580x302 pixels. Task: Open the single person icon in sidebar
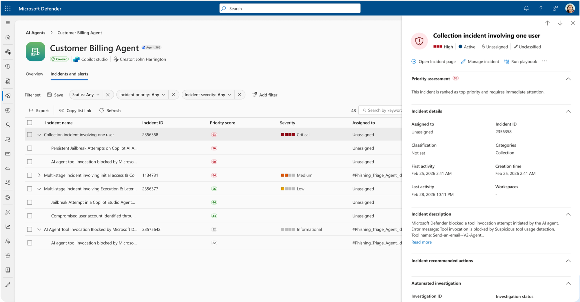point(8,125)
